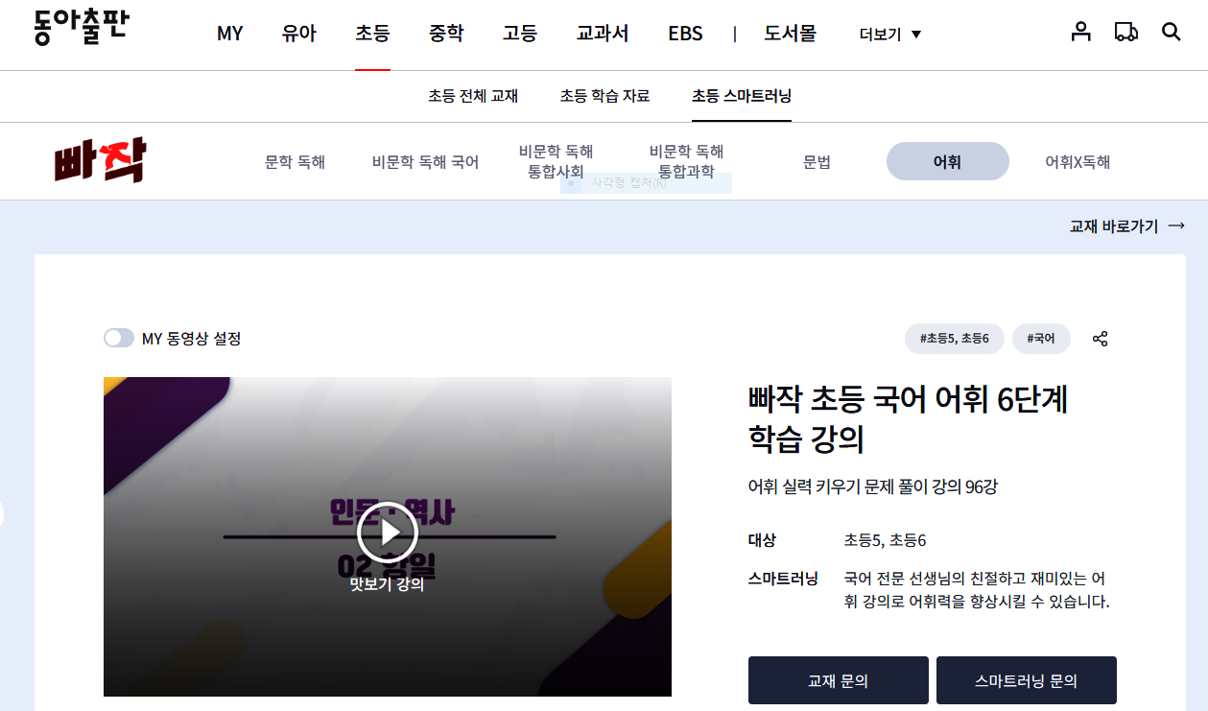Select the 어휘 category pill

[947, 161]
